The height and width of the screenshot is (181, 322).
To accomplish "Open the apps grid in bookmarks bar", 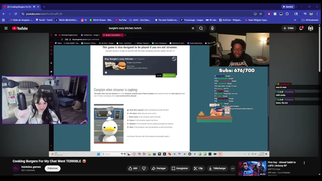I will 3,20.
